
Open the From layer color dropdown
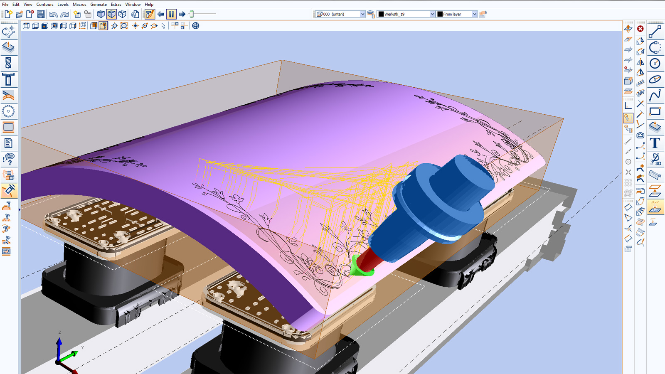[x=475, y=14]
